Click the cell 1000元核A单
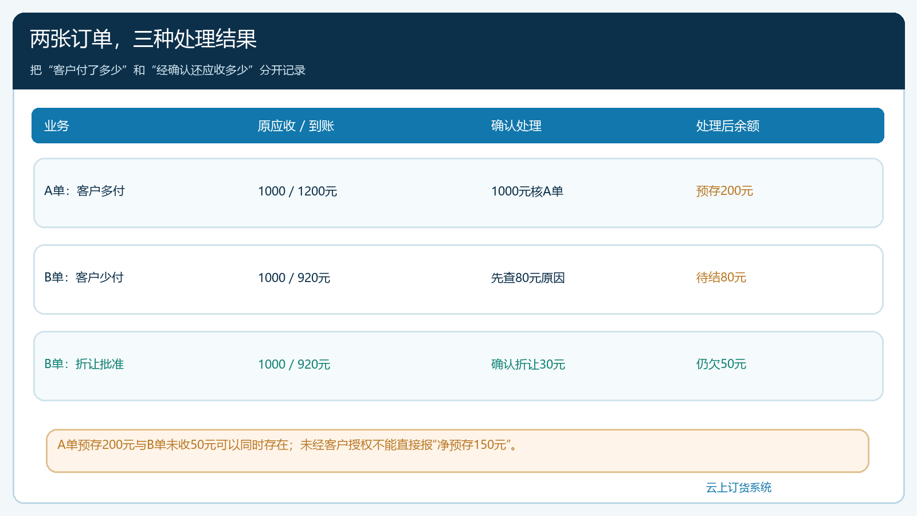This screenshot has width=917, height=516. coord(527,191)
